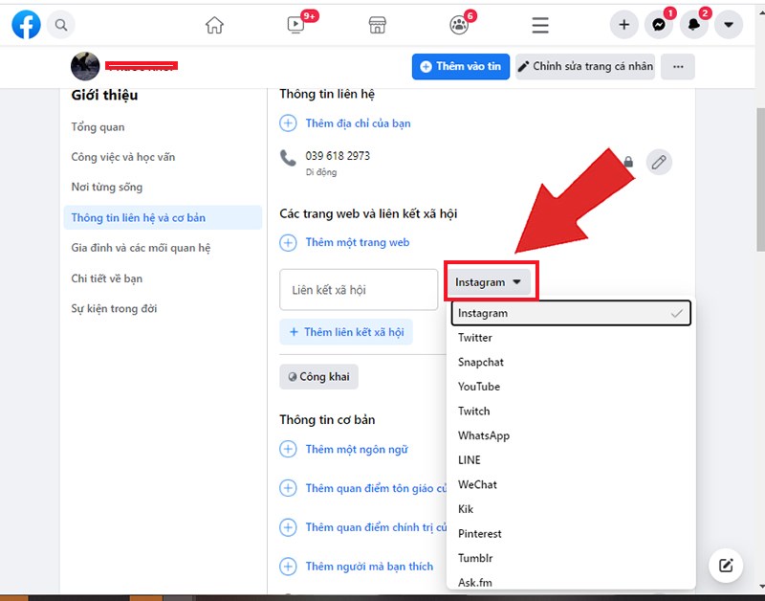Viewport: 765px width, 601px height.
Task: Click the plus icon beside Thêm một ngôn ngữ
Action: coord(288,449)
